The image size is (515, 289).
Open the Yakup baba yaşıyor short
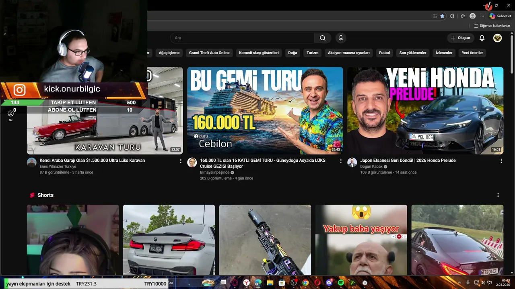tap(361, 240)
